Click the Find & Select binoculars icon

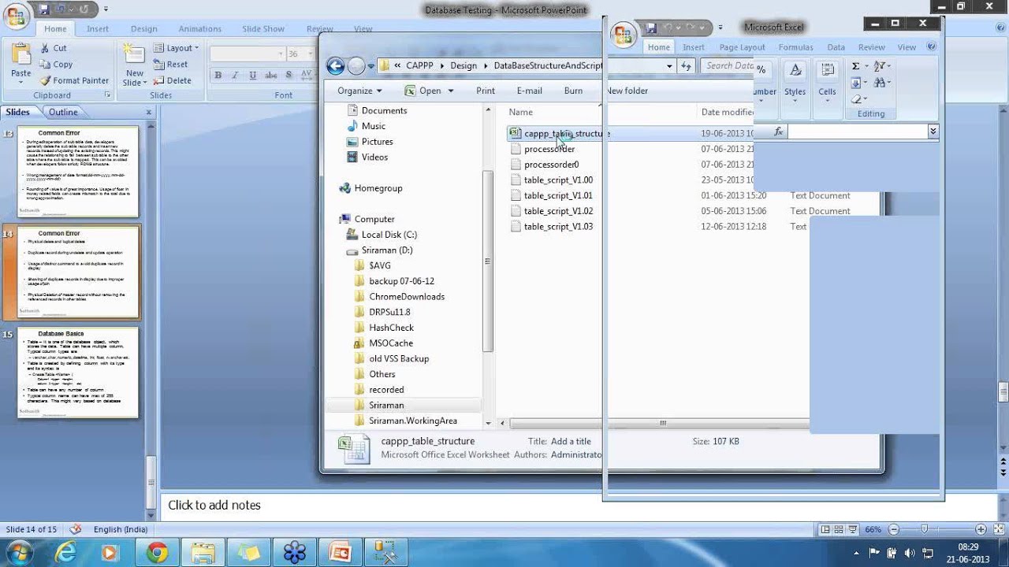pyautogui.click(x=880, y=83)
